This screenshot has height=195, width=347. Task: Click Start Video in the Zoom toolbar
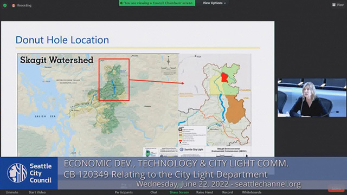coord(37,192)
